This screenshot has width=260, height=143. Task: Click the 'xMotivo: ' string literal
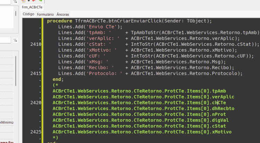pos(102,50)
